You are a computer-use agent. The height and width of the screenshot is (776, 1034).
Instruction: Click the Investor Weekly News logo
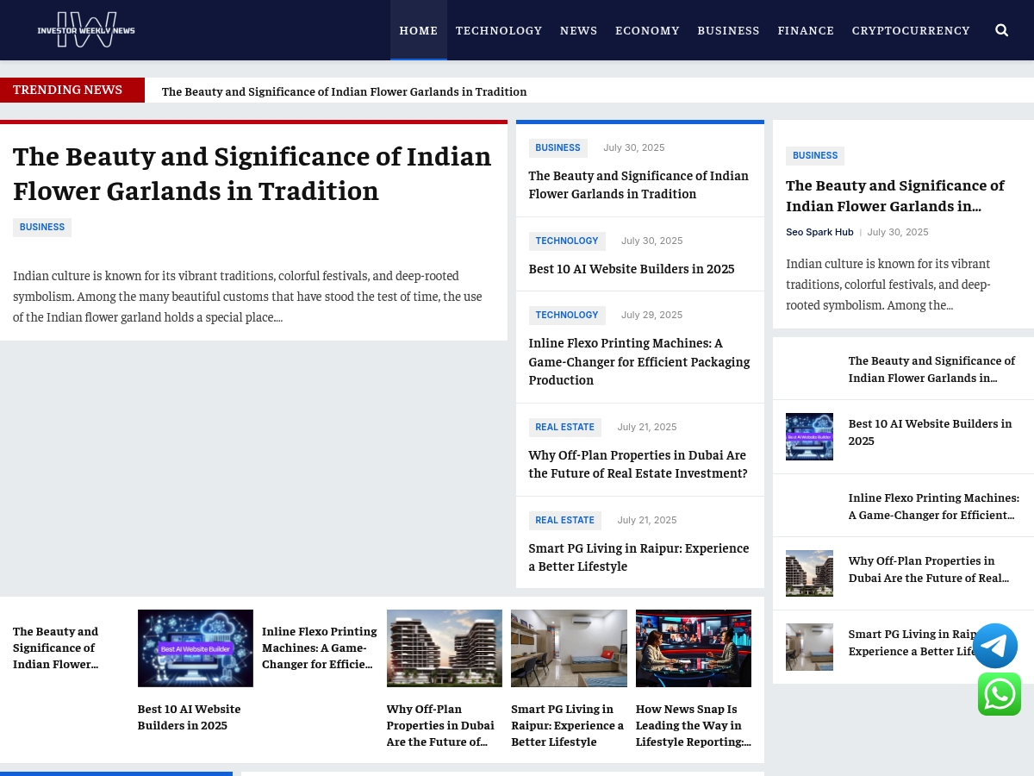pos(86,30)
